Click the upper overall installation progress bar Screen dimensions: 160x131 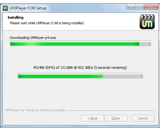coord(80,43)
